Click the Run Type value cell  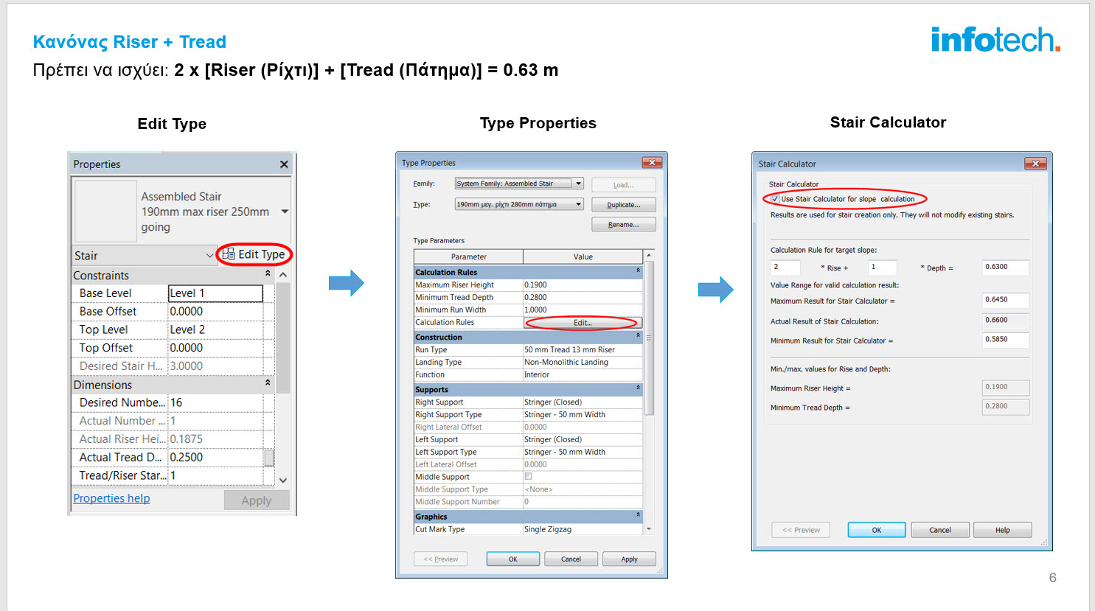(x=583, y=349)
